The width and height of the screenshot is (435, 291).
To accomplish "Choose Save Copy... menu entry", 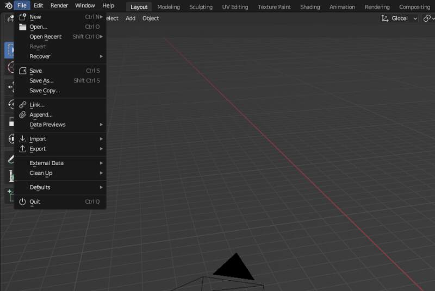I will [x=60, y=91].
